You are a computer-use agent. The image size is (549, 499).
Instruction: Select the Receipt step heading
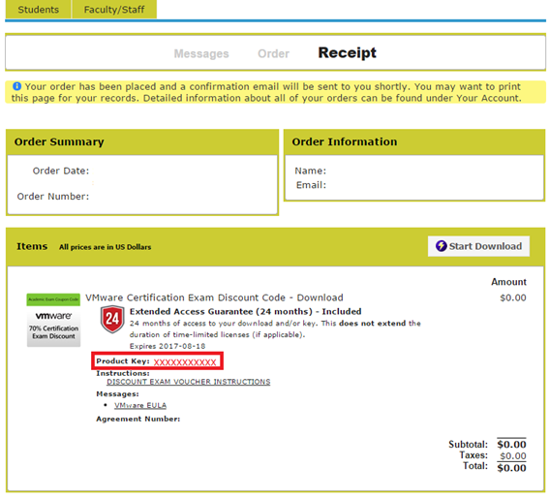pos(347,53)
